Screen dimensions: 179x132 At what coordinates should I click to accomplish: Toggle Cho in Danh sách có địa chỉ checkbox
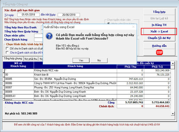(x=7, y=53)
